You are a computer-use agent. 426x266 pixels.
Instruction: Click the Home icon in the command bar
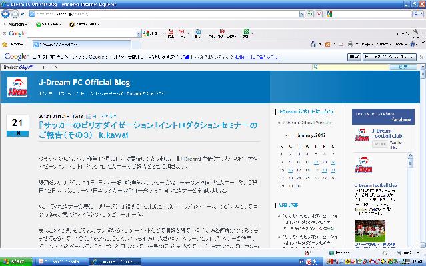click(x=313, y=44)
